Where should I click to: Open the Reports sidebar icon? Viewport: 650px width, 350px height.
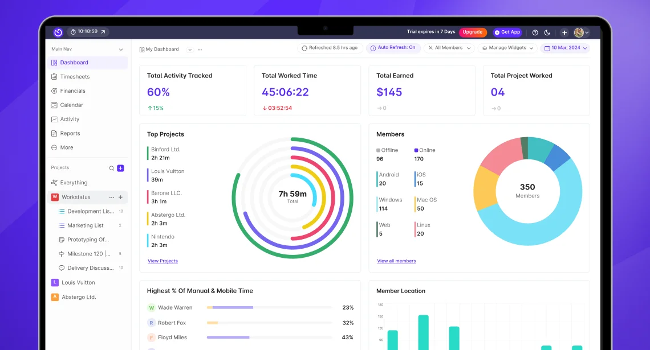[55, 133]
